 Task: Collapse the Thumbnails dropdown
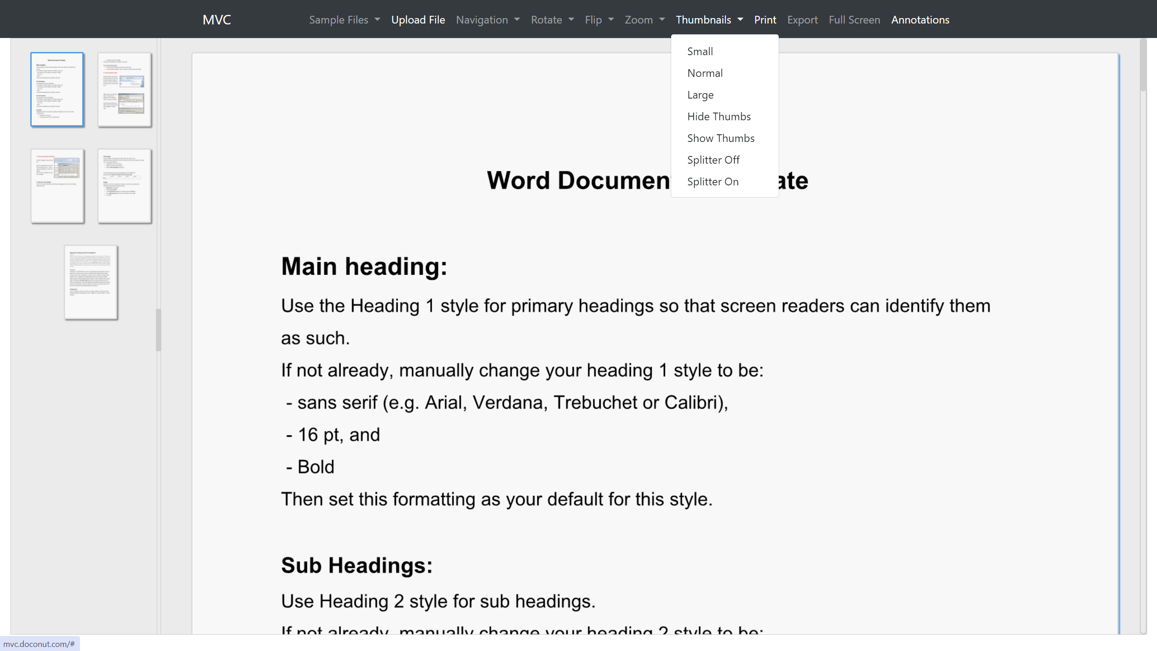[x=709, y=20]
